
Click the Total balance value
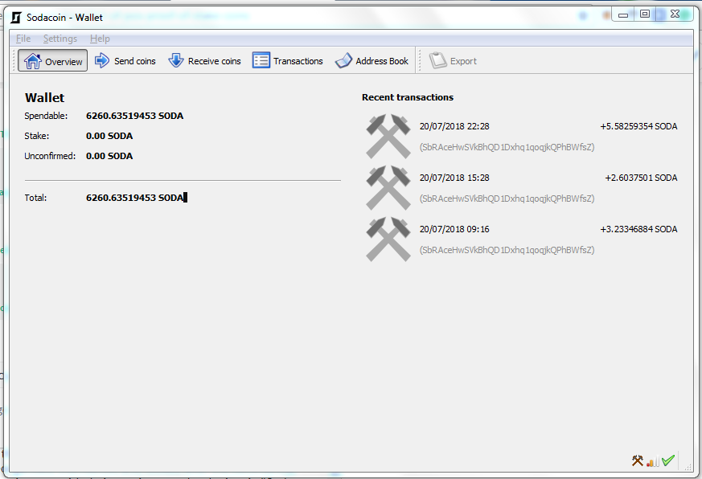tap(135, 198)
